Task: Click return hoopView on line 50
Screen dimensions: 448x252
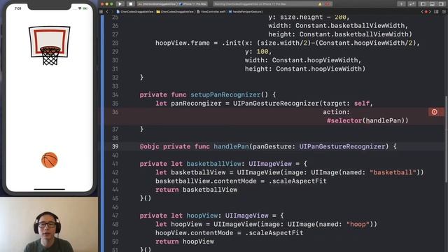Action: 185,241
